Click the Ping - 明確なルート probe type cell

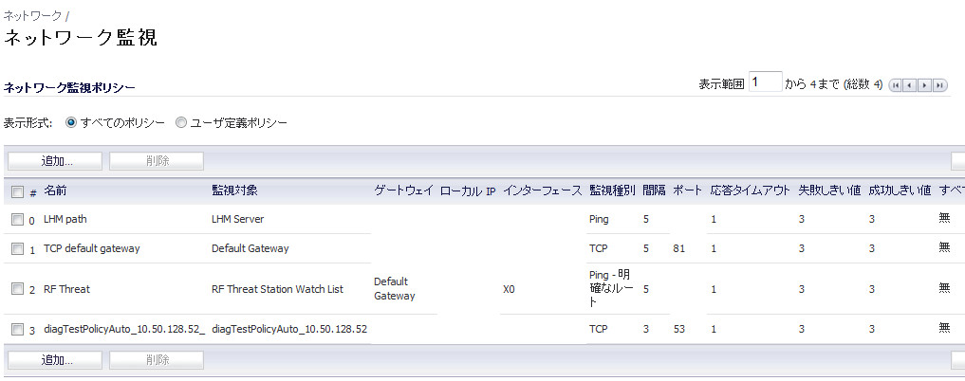610,288
